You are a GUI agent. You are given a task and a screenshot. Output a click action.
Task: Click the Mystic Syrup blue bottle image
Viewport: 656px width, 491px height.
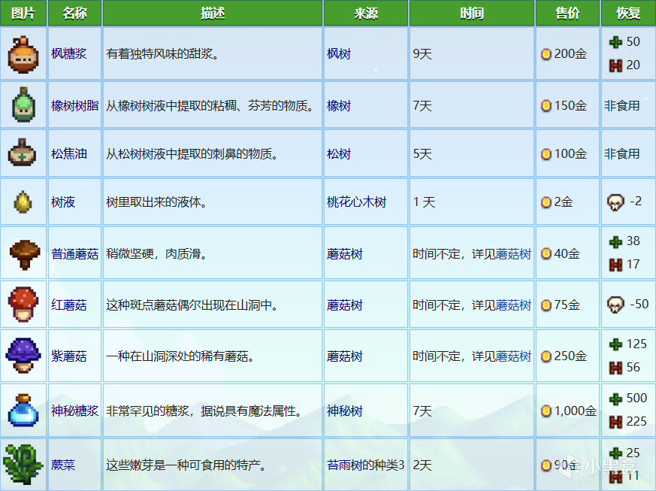[x=23, y=411]
